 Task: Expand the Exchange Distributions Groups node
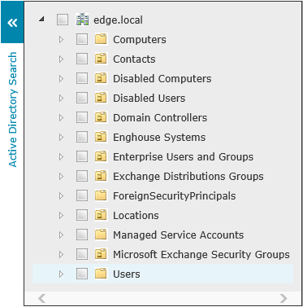[x=61, y=176]
